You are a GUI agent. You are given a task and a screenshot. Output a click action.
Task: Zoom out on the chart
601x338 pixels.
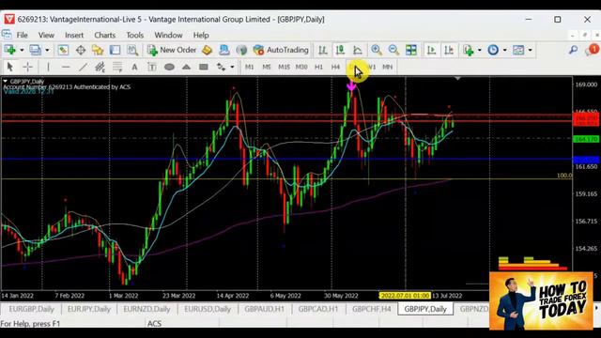point(393,50)
